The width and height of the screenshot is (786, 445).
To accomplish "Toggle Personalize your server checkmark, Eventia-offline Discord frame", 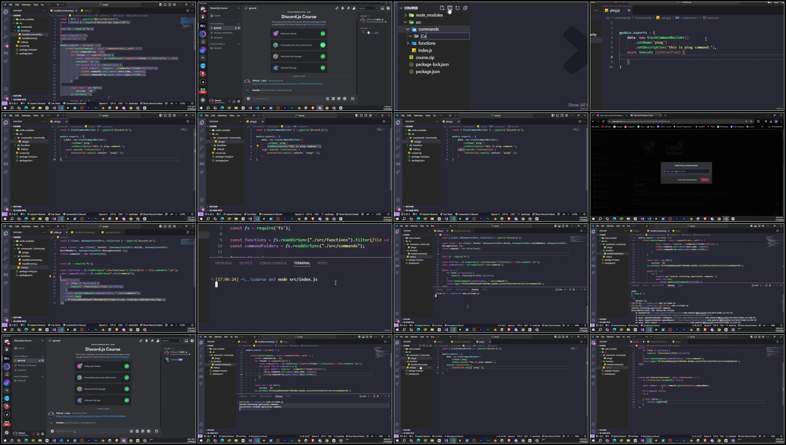I will tap(323, 45).
